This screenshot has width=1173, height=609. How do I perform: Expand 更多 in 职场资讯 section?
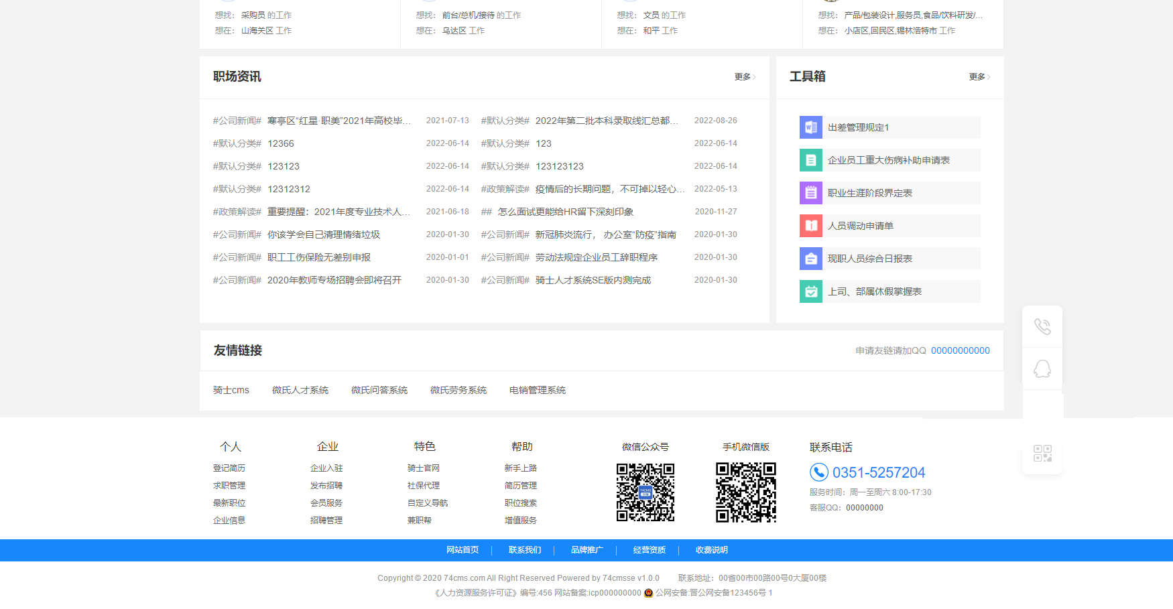745,77
